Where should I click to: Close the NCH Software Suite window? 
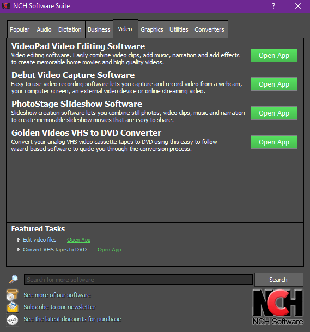coord(298,6)
